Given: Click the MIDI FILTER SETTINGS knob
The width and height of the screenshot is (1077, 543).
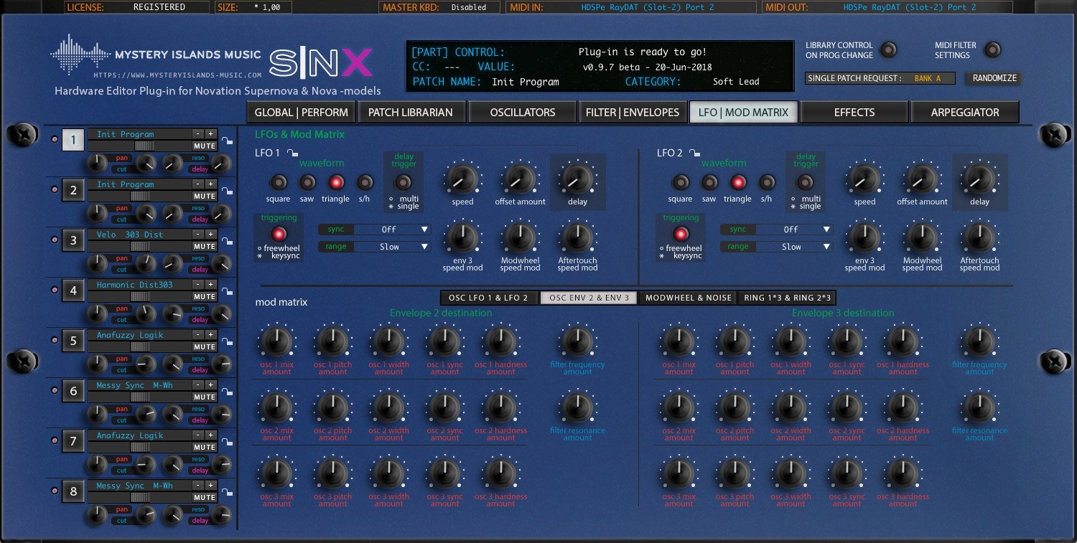Looking at the screenshot, I should (992, 50).
